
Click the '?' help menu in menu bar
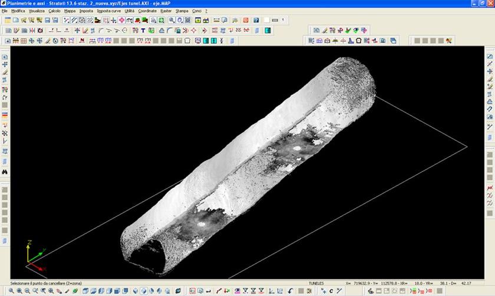point(206,11)
